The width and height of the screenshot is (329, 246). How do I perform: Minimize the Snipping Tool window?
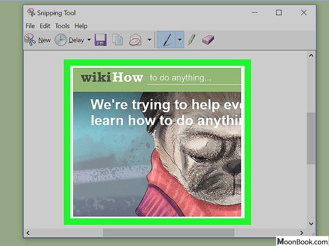[x=254, y=13]
